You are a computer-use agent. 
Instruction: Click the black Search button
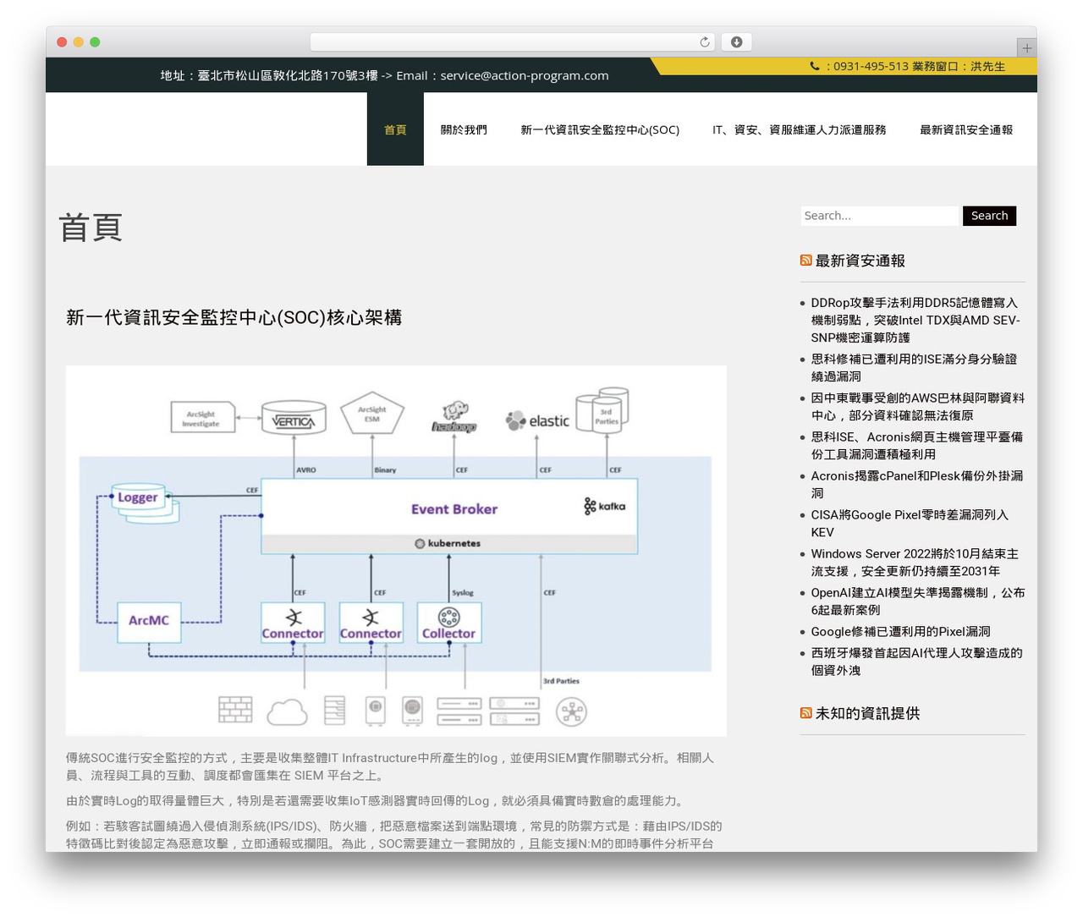(989, 216)
